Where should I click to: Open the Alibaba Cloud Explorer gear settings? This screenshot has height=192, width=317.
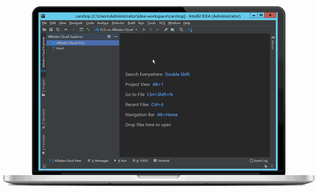(x=109, y=36)
